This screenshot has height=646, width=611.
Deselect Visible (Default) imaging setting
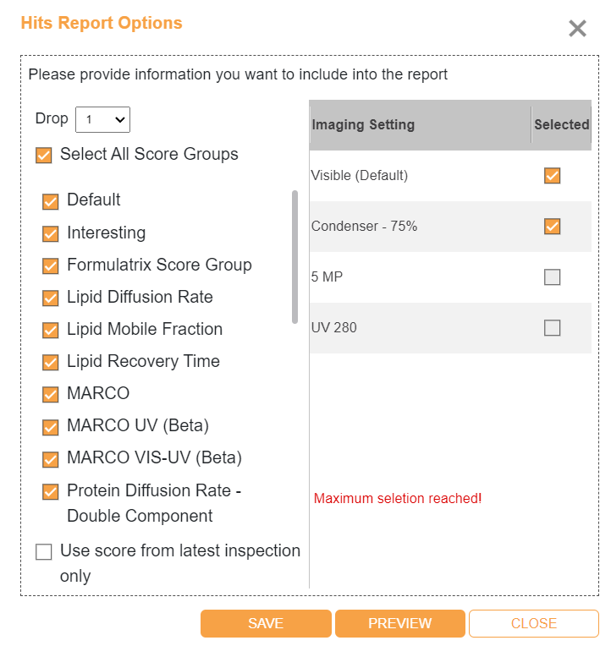point(552,176)
